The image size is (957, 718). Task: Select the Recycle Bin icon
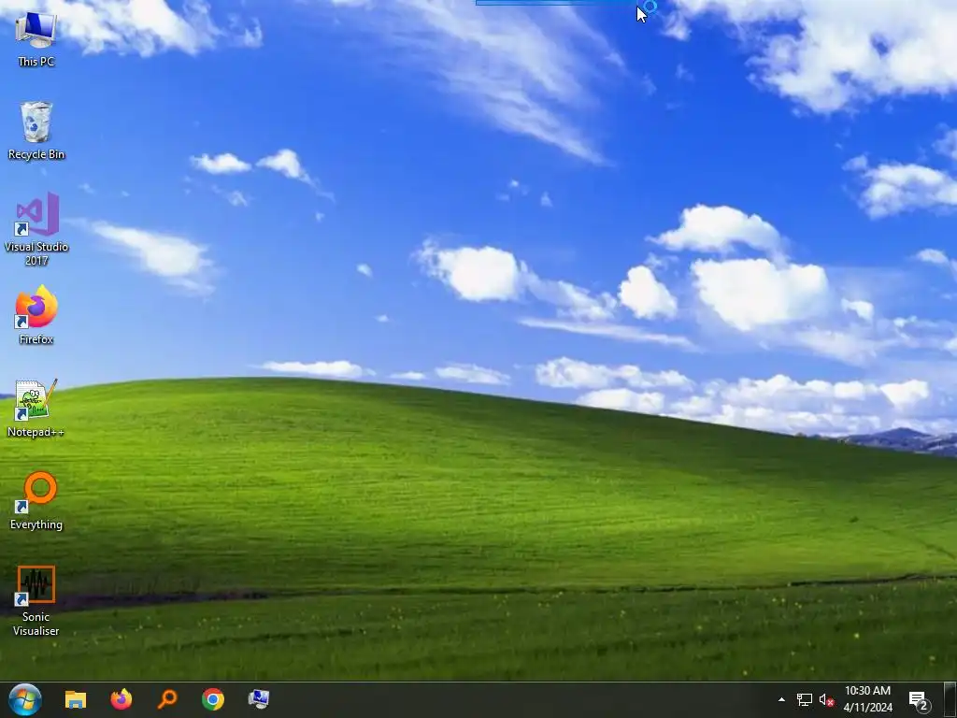(36, 130)
